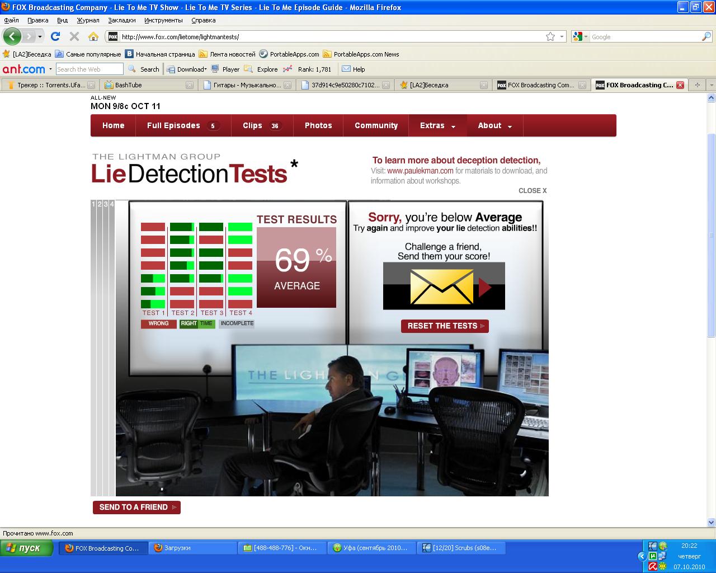Click RESET THE TESTS button
The width and height of the screenshot is (716, 573).
(x=445, y=326)
